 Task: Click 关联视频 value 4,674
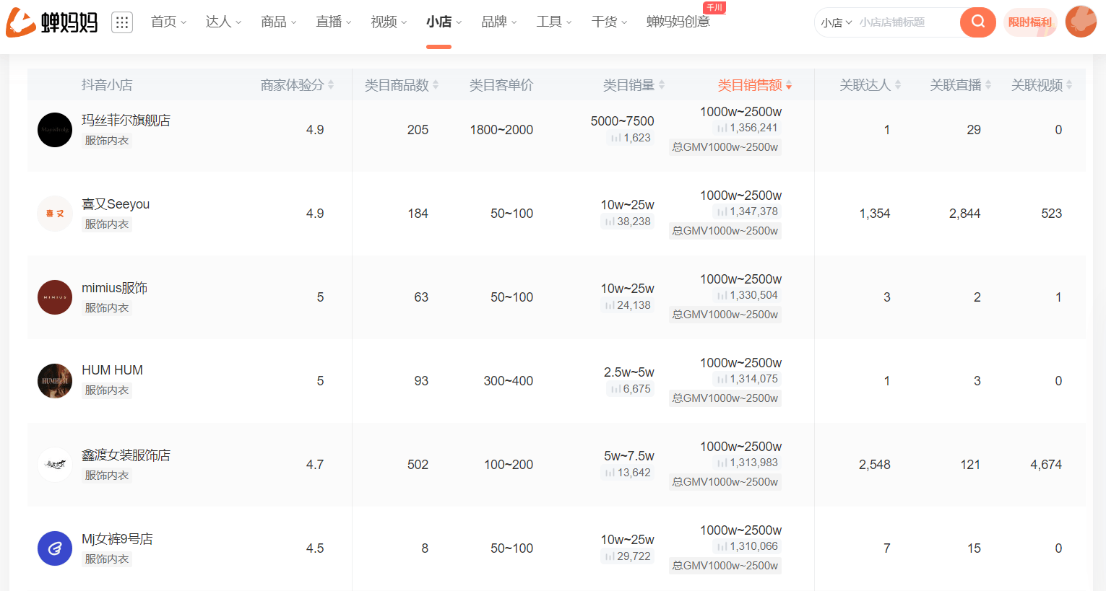point(1045,465)
